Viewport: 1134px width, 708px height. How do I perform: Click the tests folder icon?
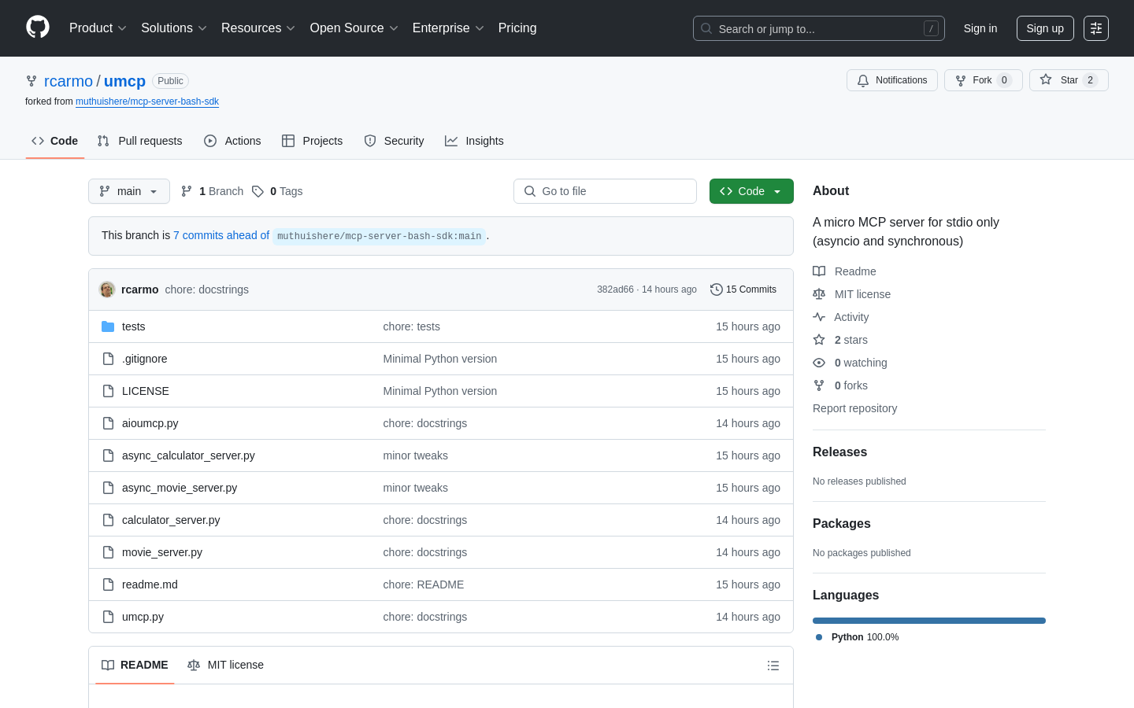[108, 326]
